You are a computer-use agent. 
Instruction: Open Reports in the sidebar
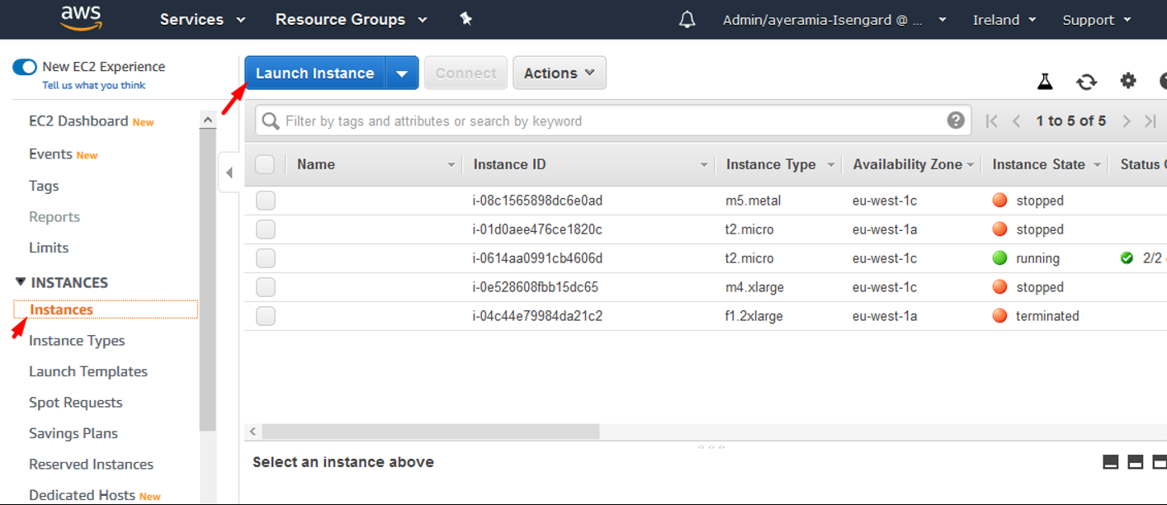point(54,217)
